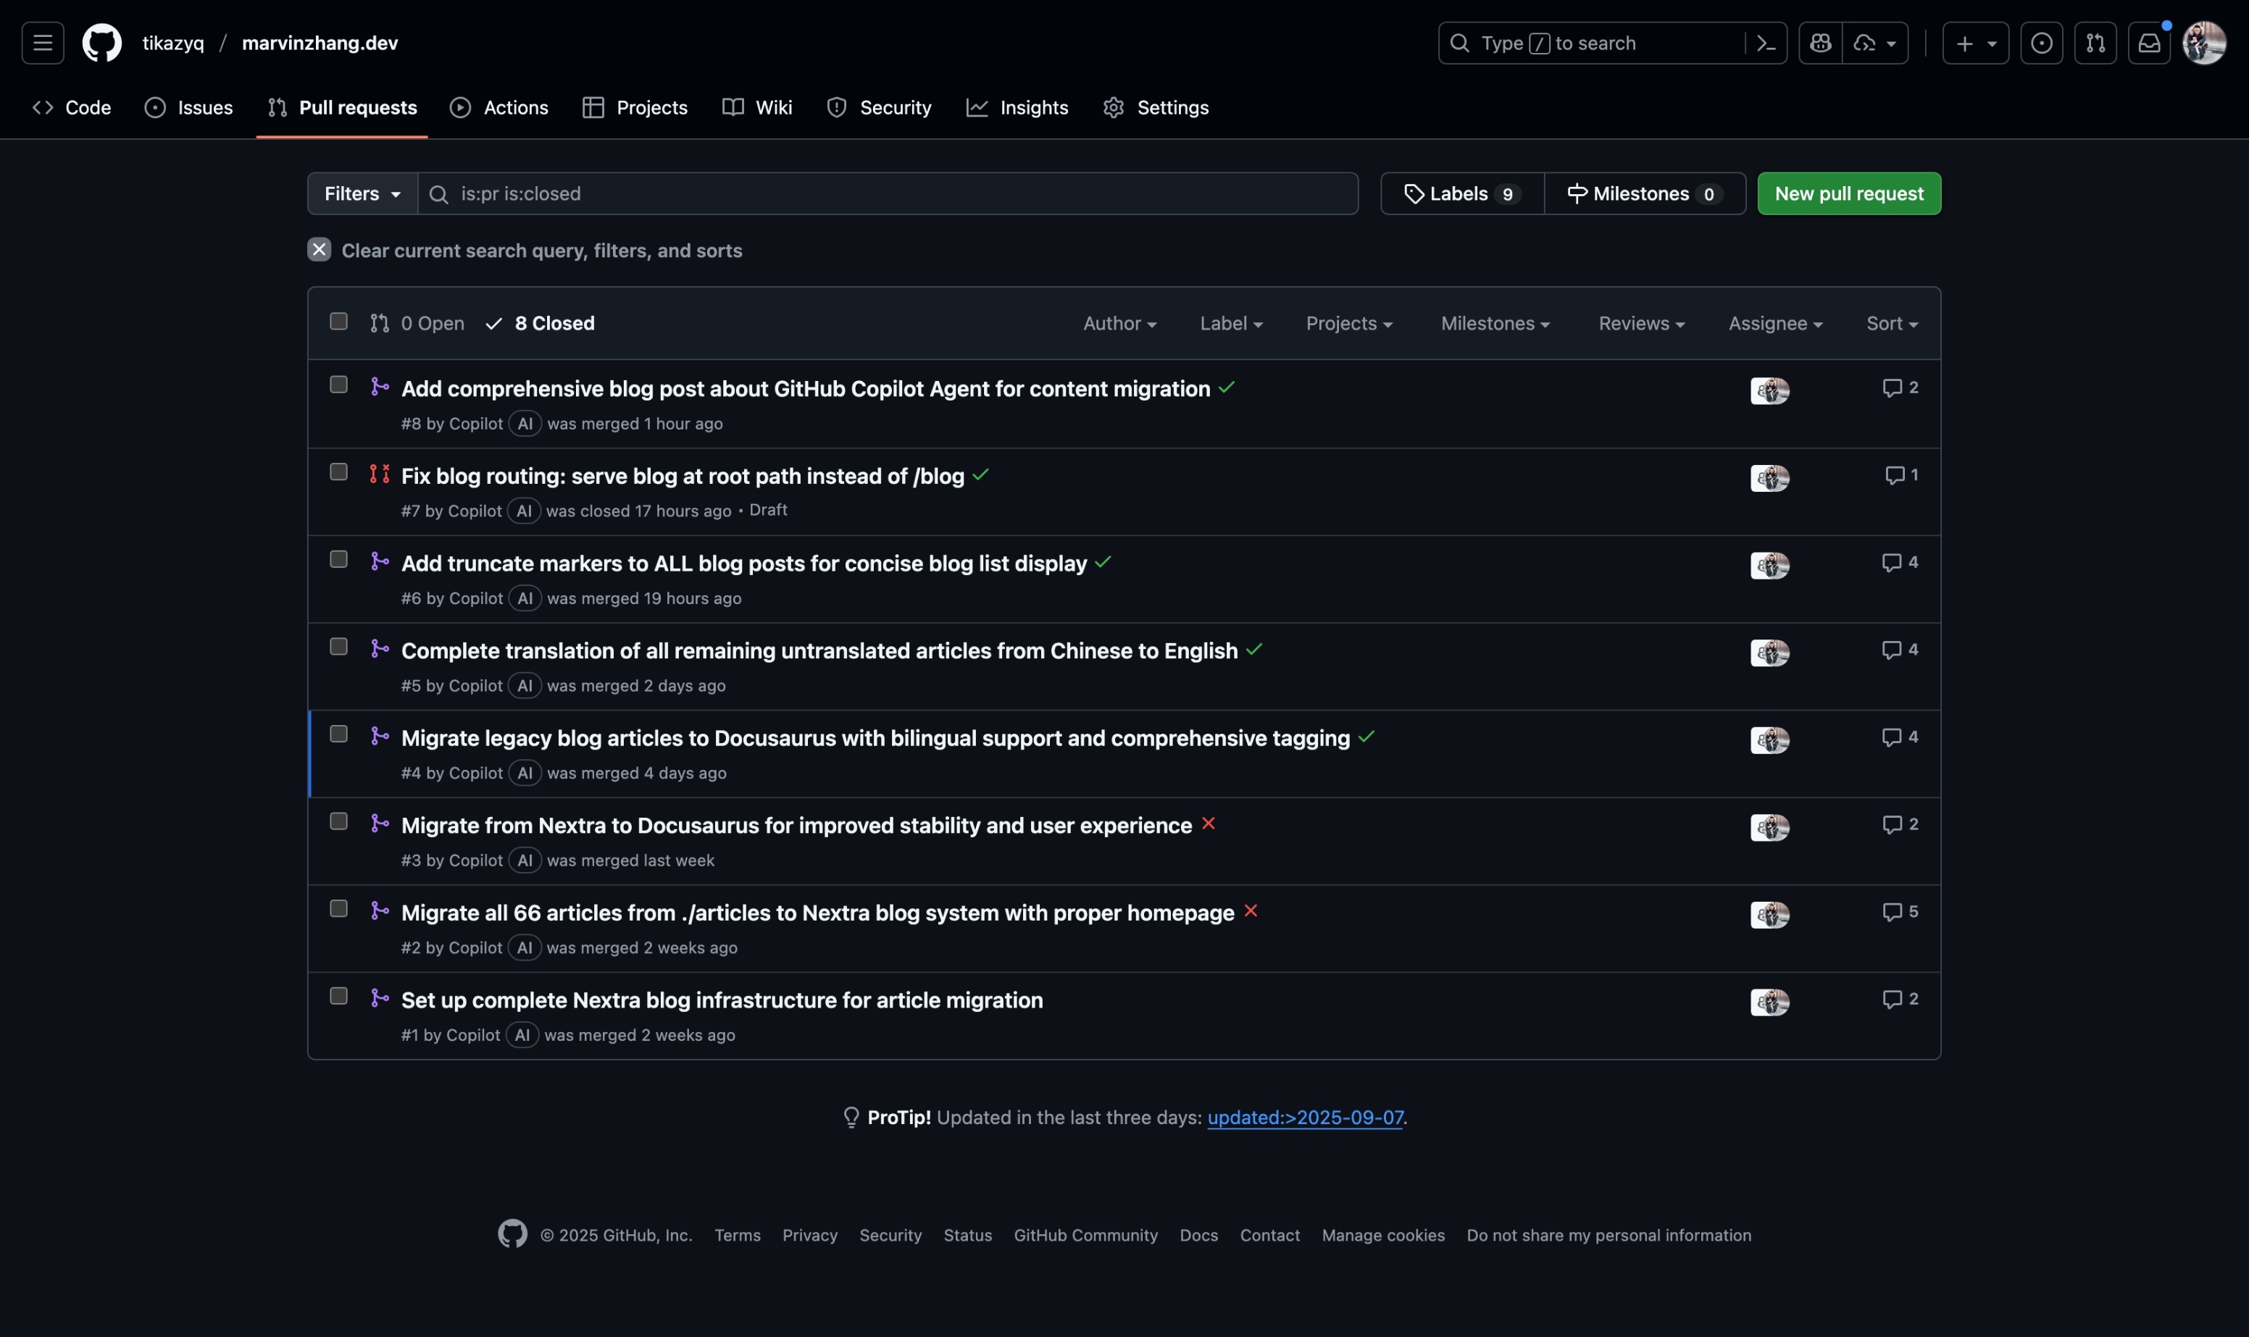Click the assignee avatar on PR #1
The height and width of the screenshot is (1337, 2249).
1769,1002
